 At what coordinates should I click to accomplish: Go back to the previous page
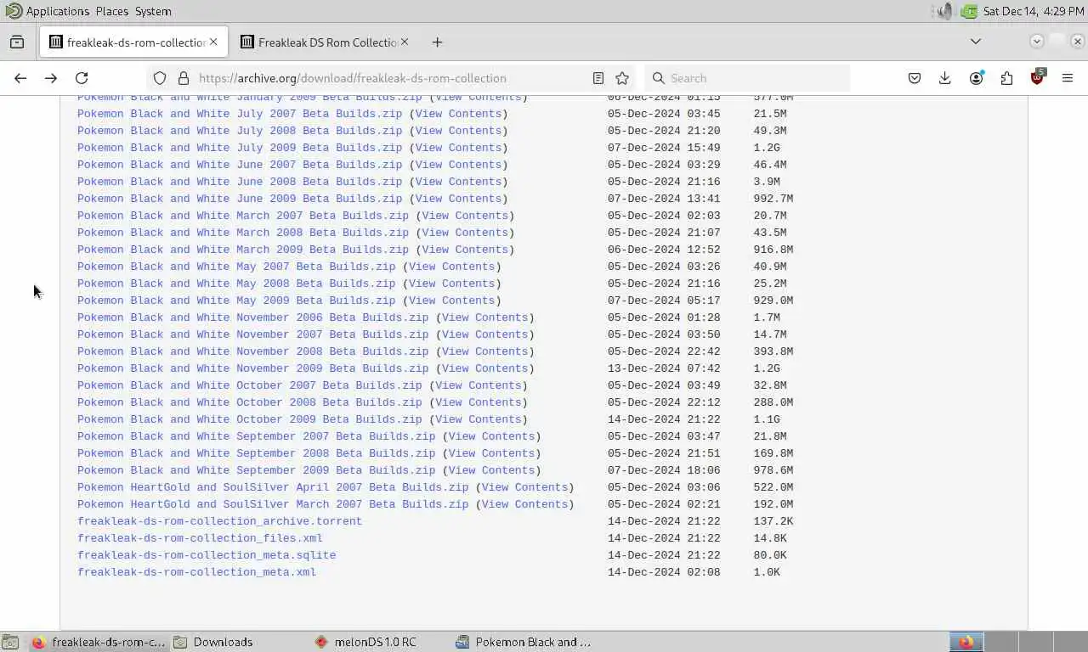pos(20,78)
